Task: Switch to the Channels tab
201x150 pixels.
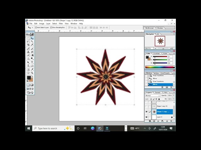Action: click(158, 92)
